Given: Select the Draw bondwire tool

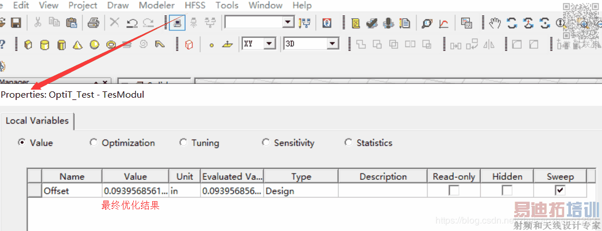Looking at the screenshot, I should point(160,45).
